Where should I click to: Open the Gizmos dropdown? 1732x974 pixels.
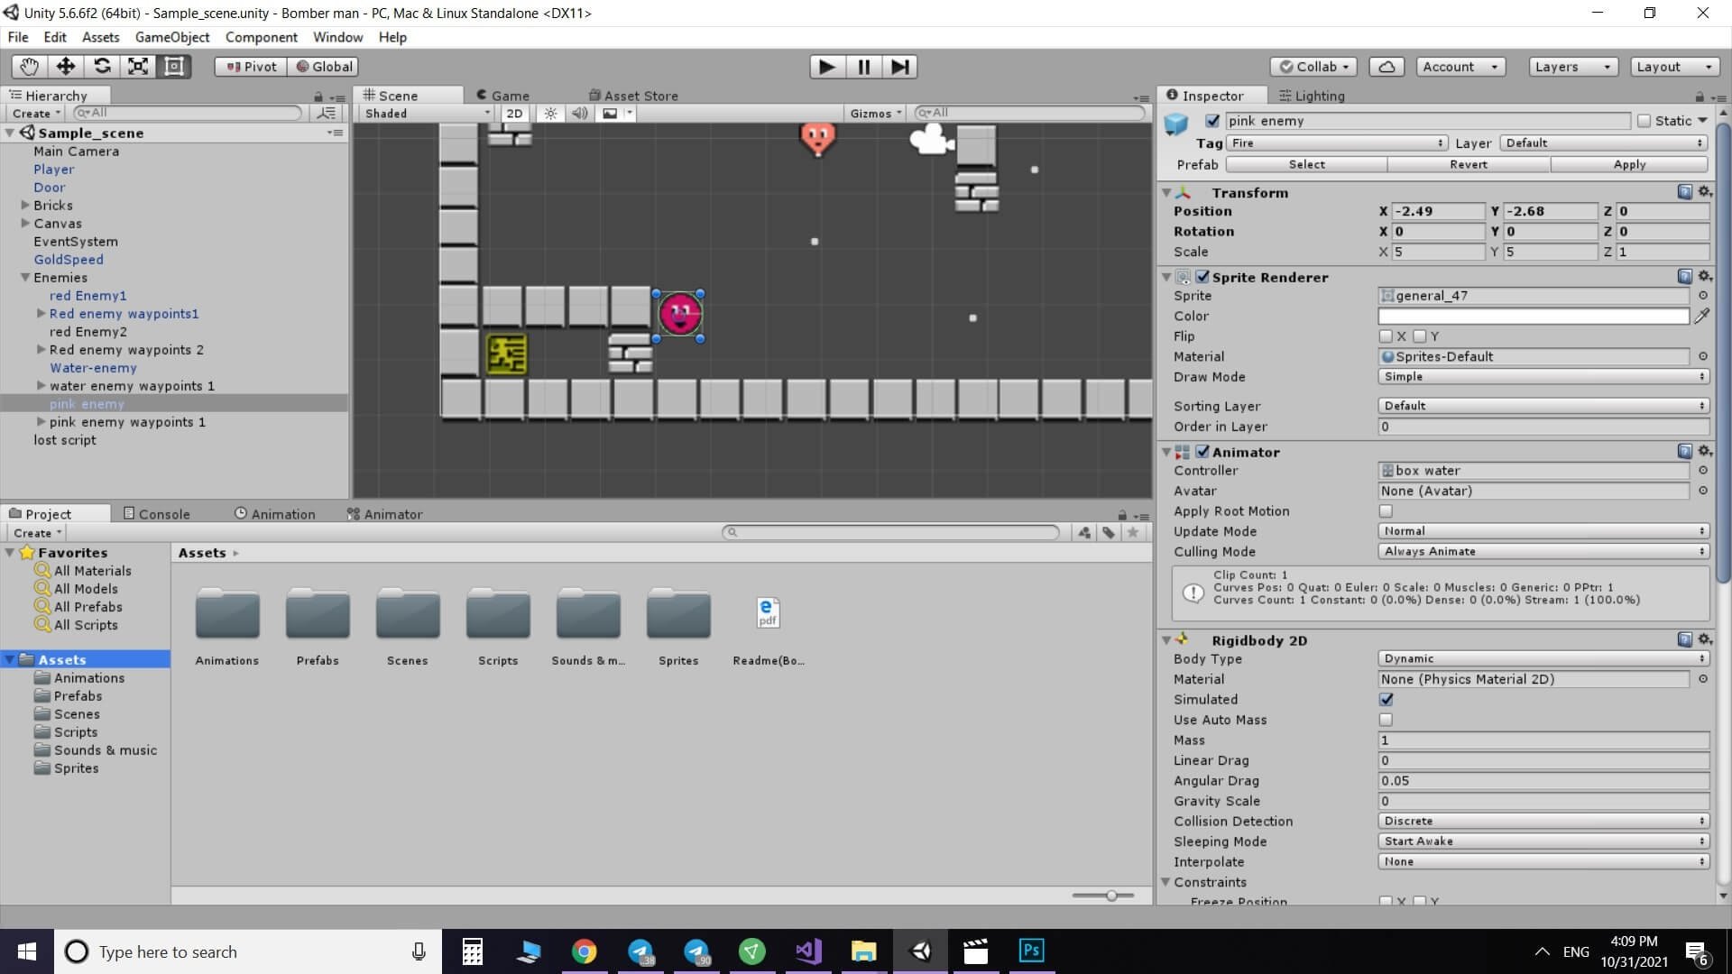pos(875,114)
